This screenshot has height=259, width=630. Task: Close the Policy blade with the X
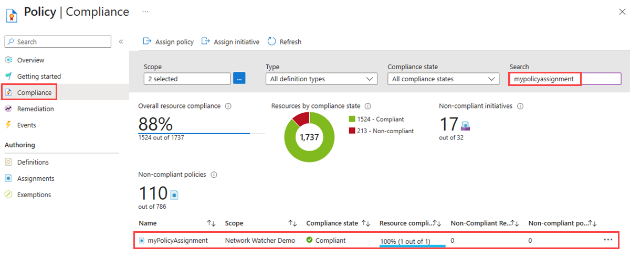click(x=622, y=12)
